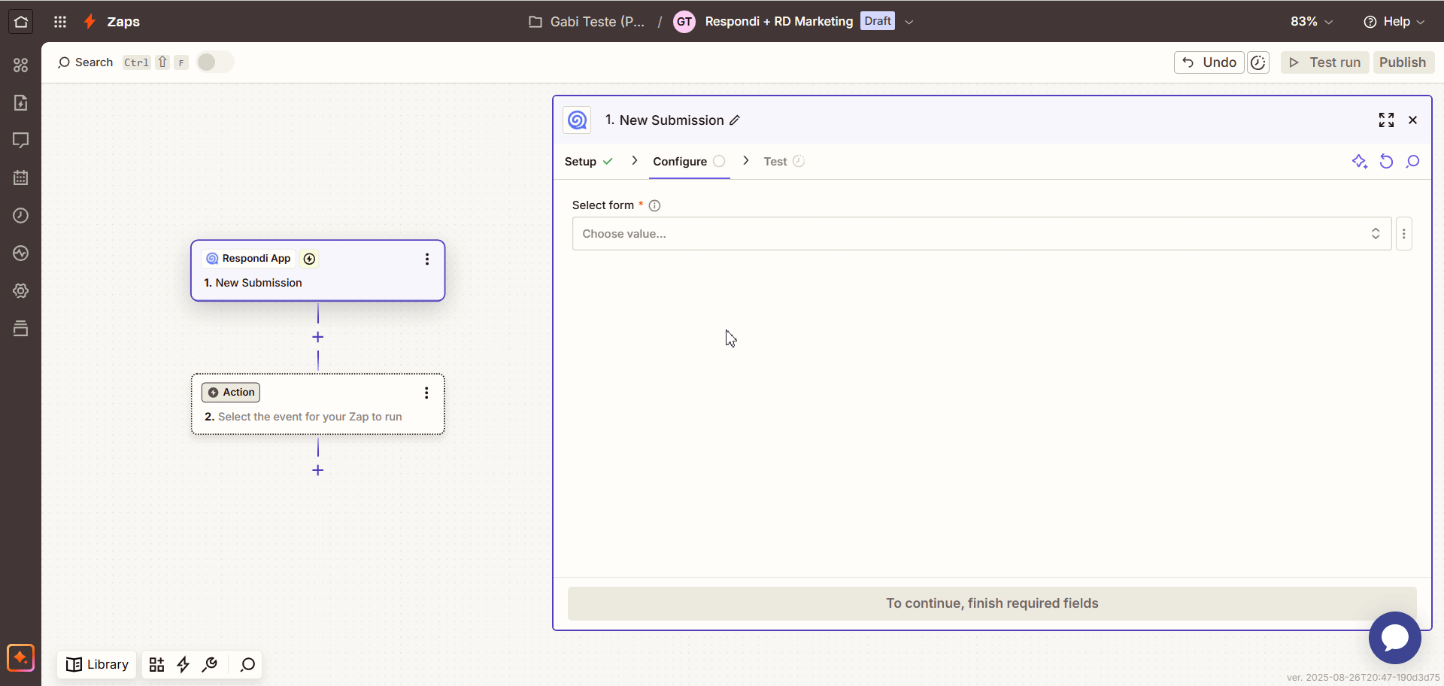Image resolution: width=1444 pixels, height=686 pixels.
Task: Click the Respondi App chip in trigger step
Action: [249, 259]
